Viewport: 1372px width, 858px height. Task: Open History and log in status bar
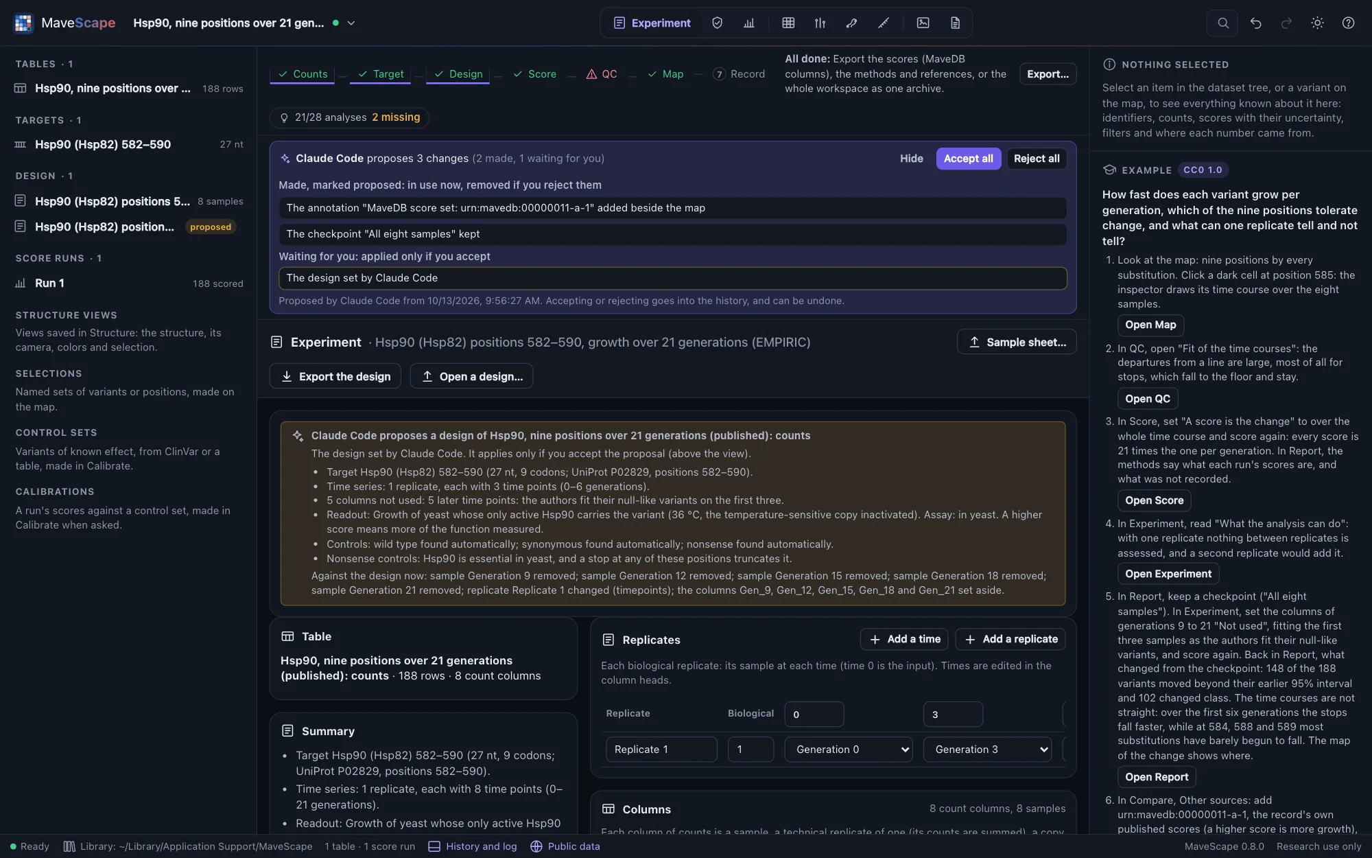[473, 846]
